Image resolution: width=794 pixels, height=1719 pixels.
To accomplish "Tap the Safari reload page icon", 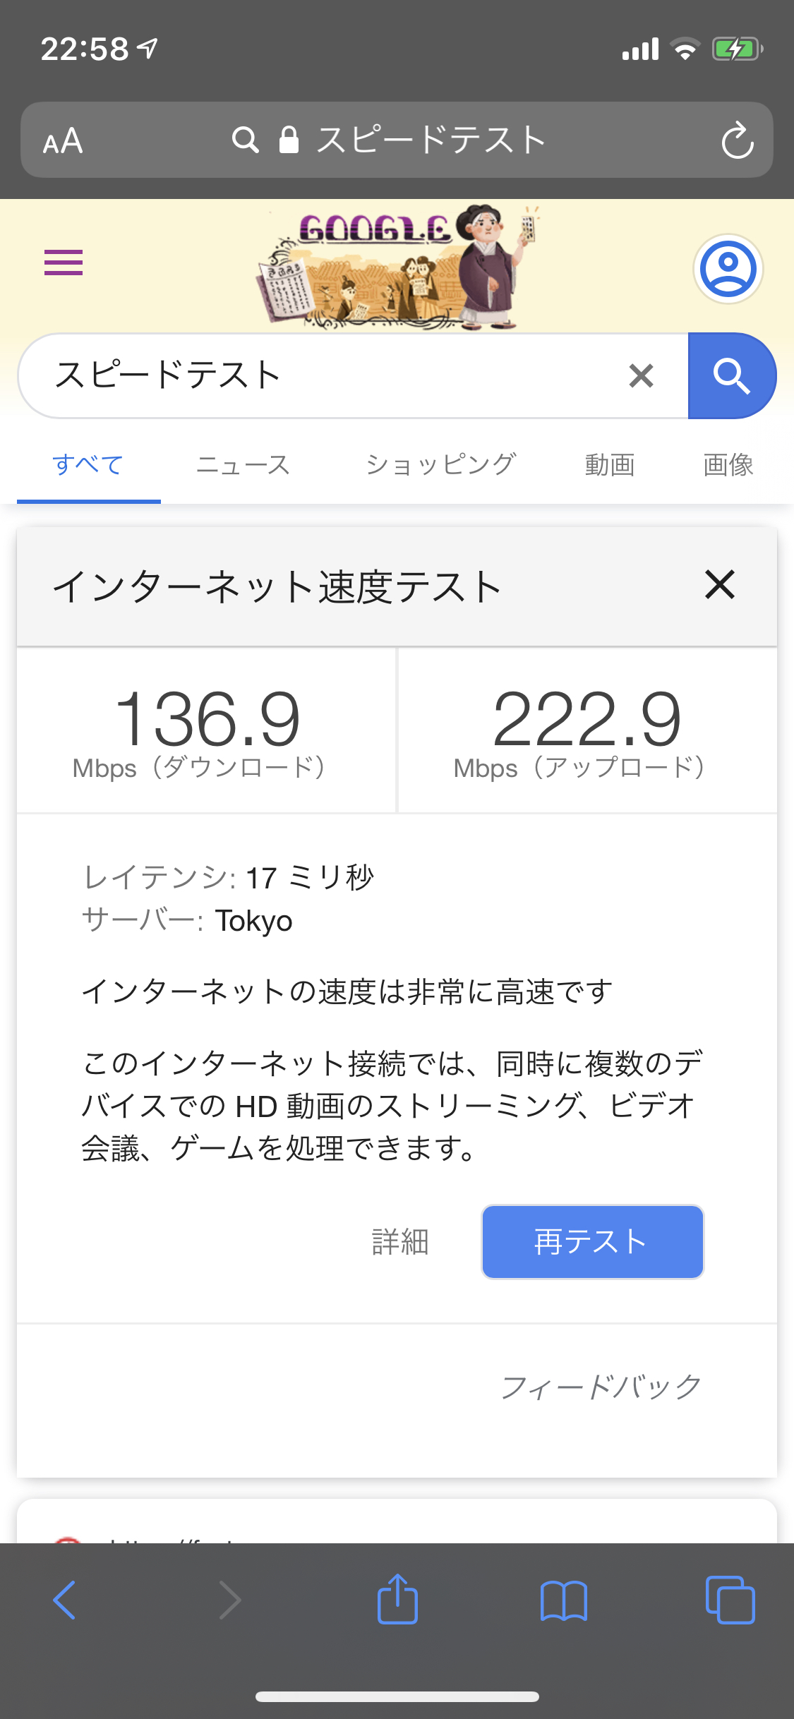I will (738, 140).
